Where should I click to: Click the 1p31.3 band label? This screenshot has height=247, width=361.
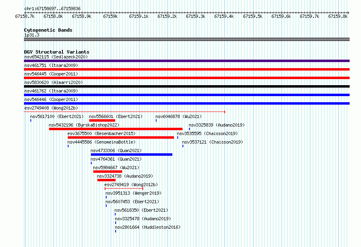[x=32, y=35]
